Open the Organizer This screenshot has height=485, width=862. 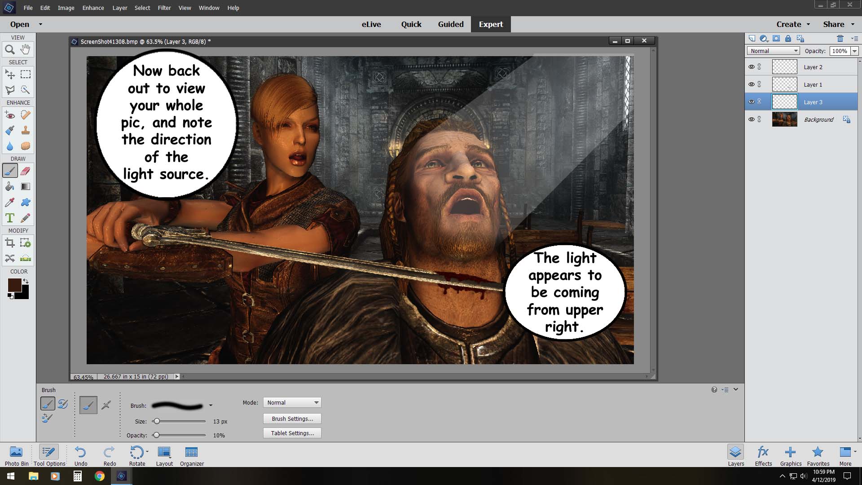[x=192, y=455]
